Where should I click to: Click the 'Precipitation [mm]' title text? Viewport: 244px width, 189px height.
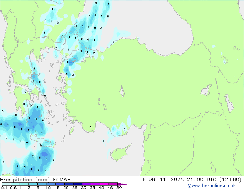pyautogui.click(x=25, y=180)
